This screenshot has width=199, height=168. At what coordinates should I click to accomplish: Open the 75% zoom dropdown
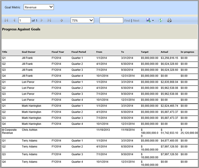(x=82, y=20)
